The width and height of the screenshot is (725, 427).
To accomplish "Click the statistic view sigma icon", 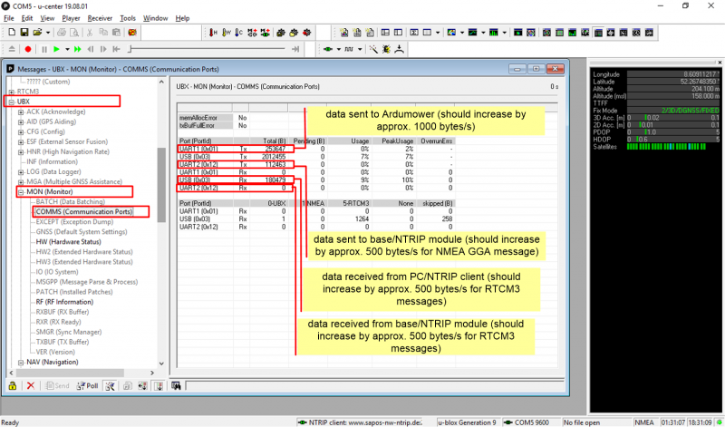I will [415, 33].
